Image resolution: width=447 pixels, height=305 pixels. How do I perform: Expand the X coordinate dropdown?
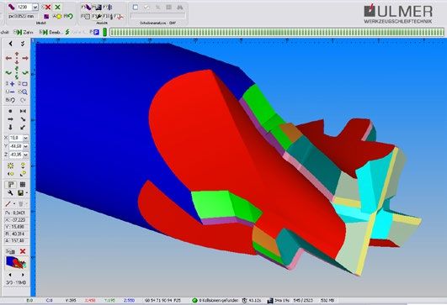tap(25, 138)
